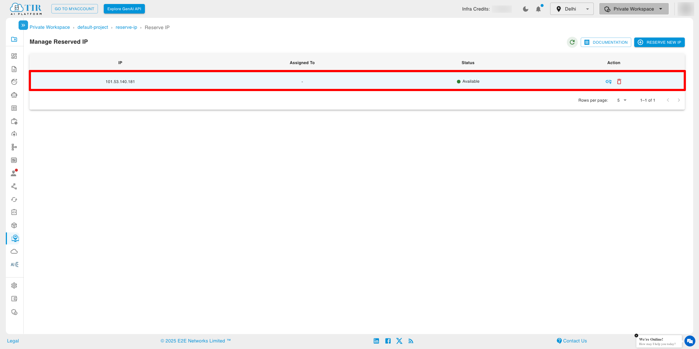Open the cloud Storage section
This screenshot has height=349, width=699.
[x=14, y=251]
